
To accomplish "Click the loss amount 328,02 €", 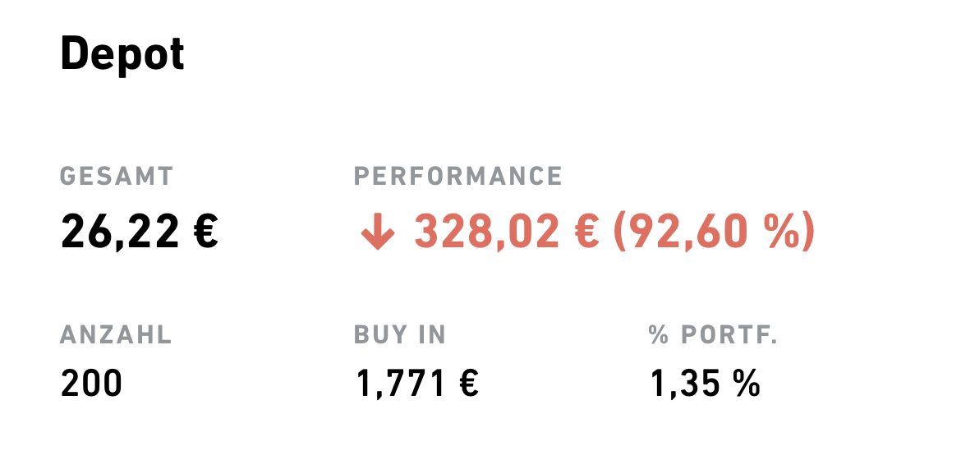I will (507, 232).
